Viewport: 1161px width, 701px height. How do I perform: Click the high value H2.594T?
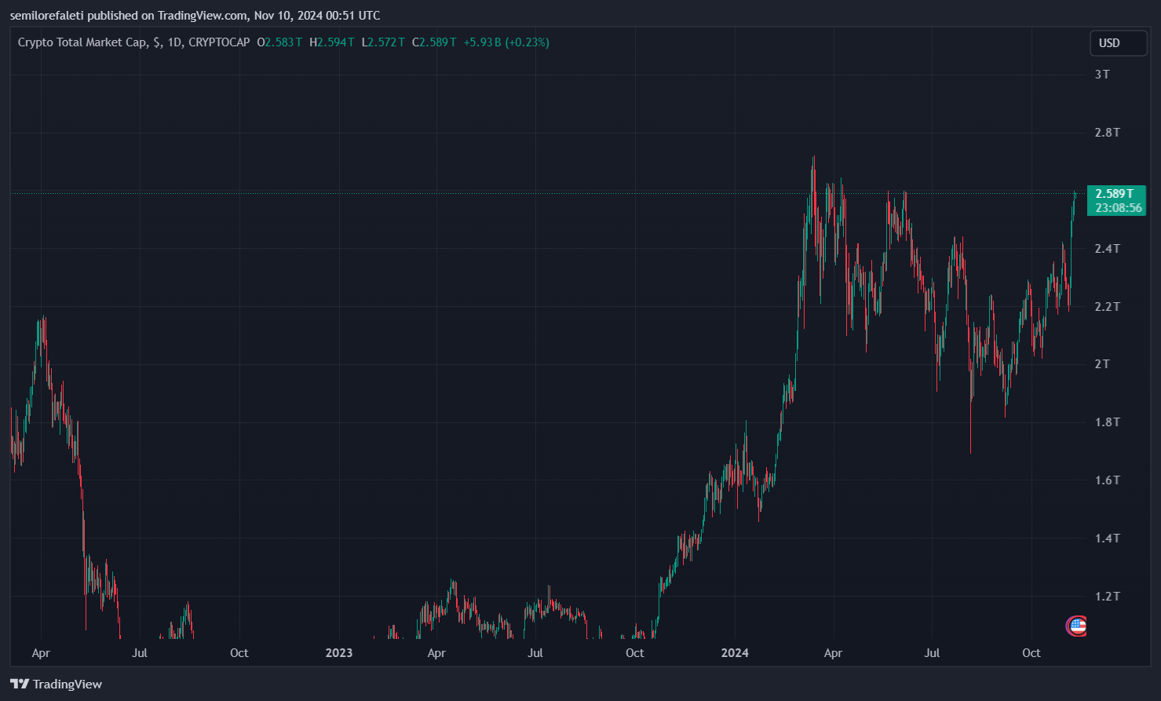coord(332,42)
